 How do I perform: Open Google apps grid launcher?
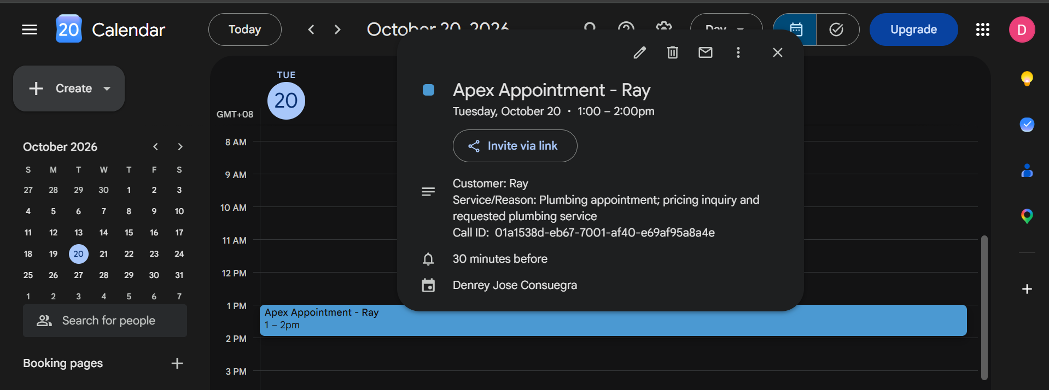(x=983, y=29)
